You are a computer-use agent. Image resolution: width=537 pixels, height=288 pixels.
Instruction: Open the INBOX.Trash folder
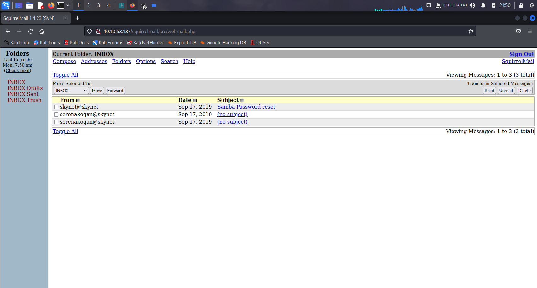(24, 100)
